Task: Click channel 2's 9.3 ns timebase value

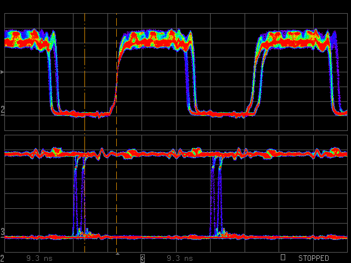Action: coord(39,258)
